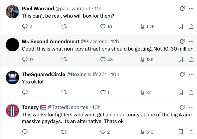Reply to Paul Warrand's tweet
The height and width of the screenshot is (139, 197).
pyautogui.click(x=25, y=26)
